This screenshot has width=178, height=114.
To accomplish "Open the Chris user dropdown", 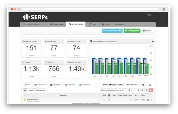I will point(150,15).
